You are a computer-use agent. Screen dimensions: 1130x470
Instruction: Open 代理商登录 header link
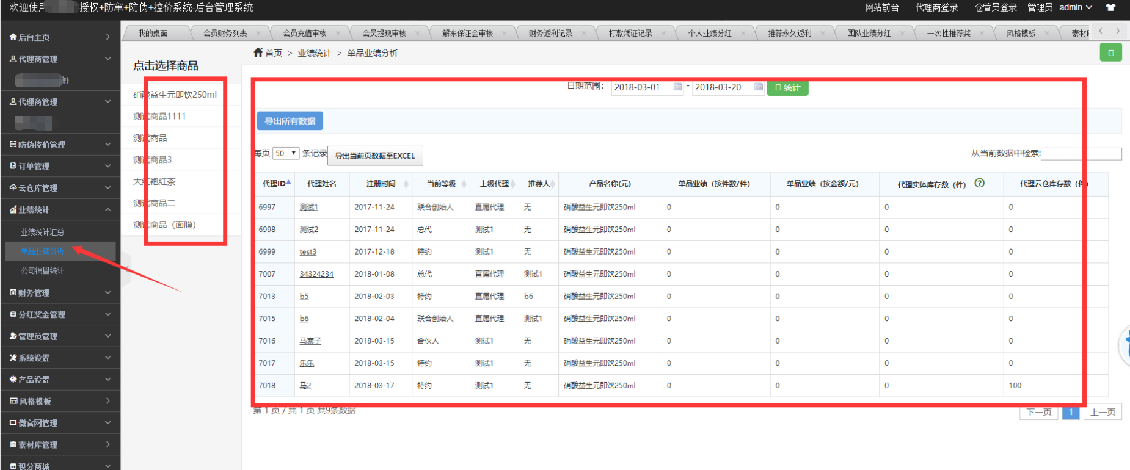pyautogui.click(x=936, y=7)
